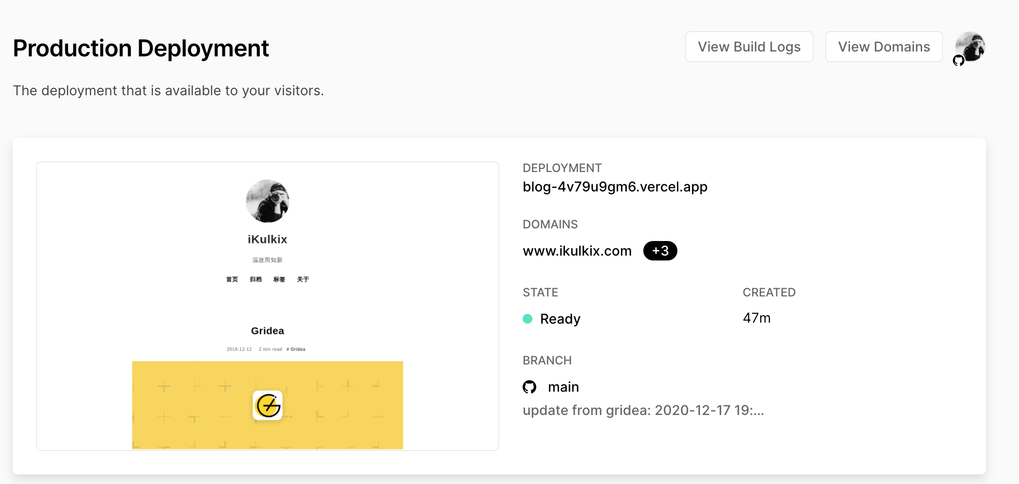
Task: Click 关于 menu item in preview
Action: pos(303,279)
